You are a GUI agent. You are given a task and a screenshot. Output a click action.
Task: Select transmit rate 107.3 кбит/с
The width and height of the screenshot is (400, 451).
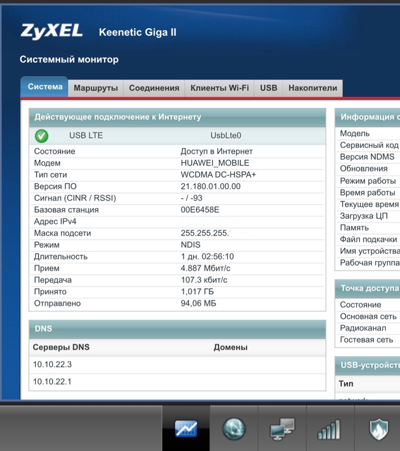click(204, 280)
